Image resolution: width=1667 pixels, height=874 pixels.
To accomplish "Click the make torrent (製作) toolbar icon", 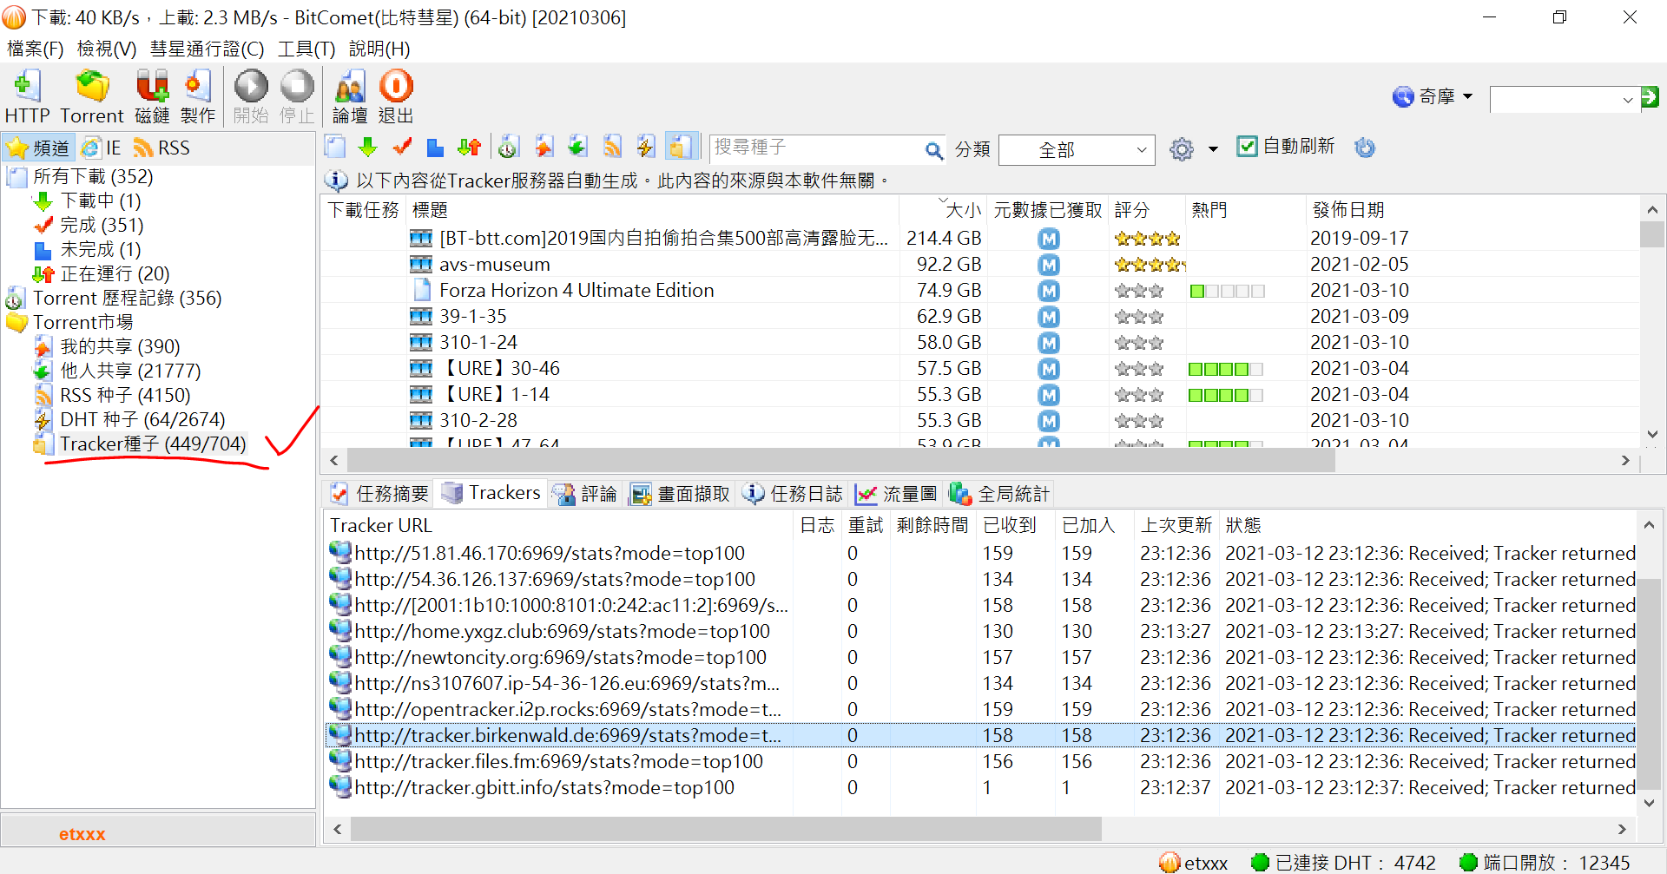I will (x=198, y=96).
